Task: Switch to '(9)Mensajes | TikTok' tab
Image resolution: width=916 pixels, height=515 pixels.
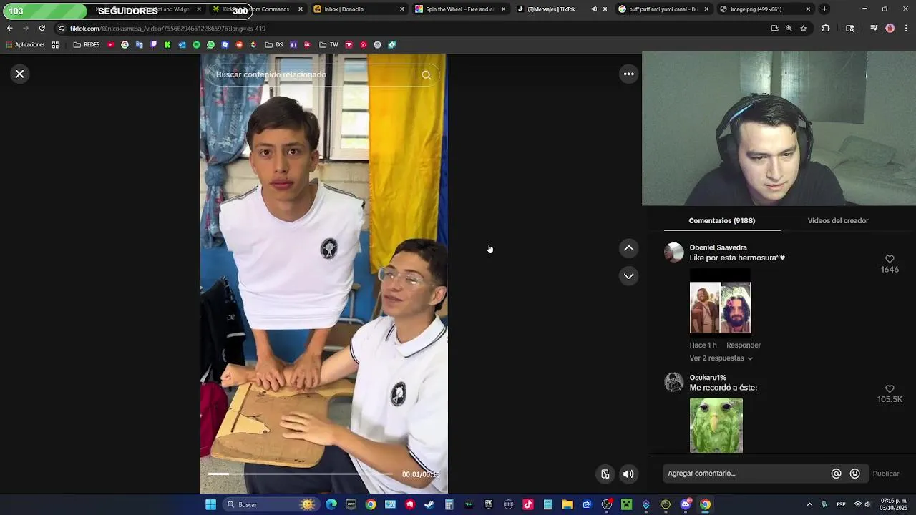Action: [562, 9]
